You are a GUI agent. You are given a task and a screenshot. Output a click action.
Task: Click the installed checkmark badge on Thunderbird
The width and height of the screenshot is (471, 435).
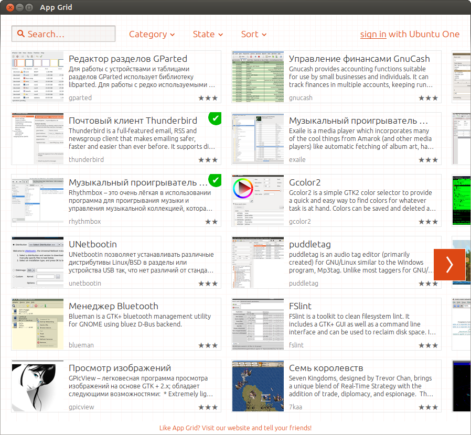(x=215, y=118)
